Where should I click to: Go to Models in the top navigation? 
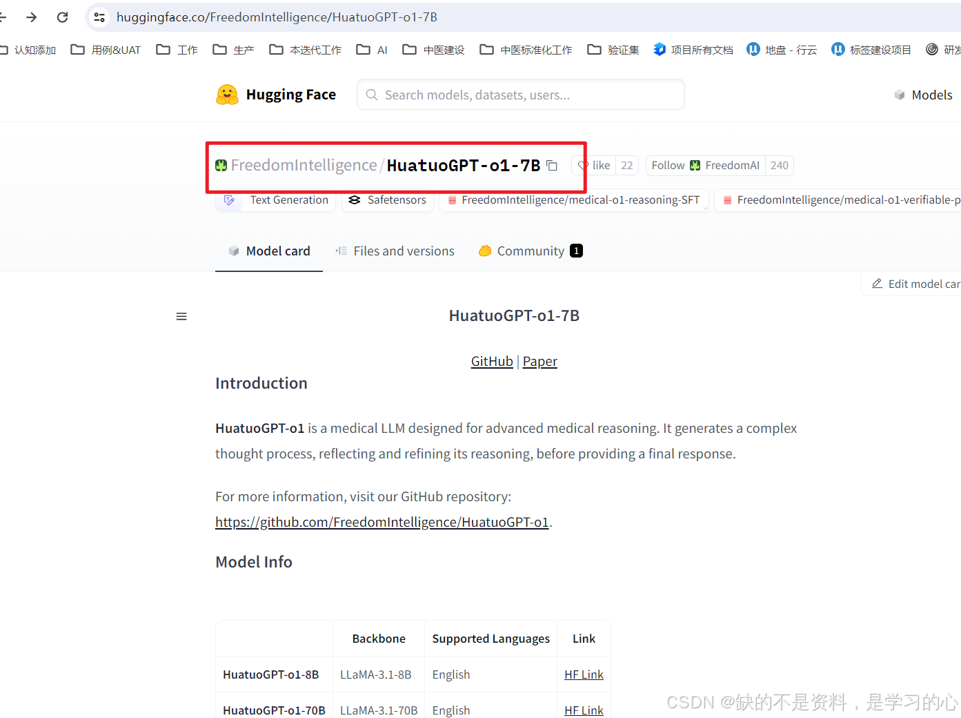tap(923, 95)
